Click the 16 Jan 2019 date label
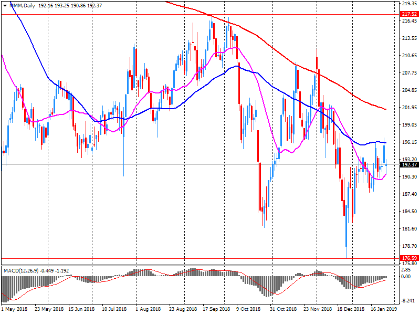Image resolution: width=420 pixels, height=315 pixels. coord(384,309)
